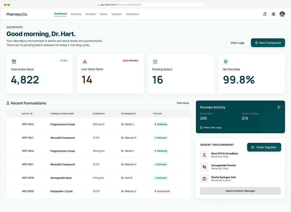Click the View Logs button

237,43
